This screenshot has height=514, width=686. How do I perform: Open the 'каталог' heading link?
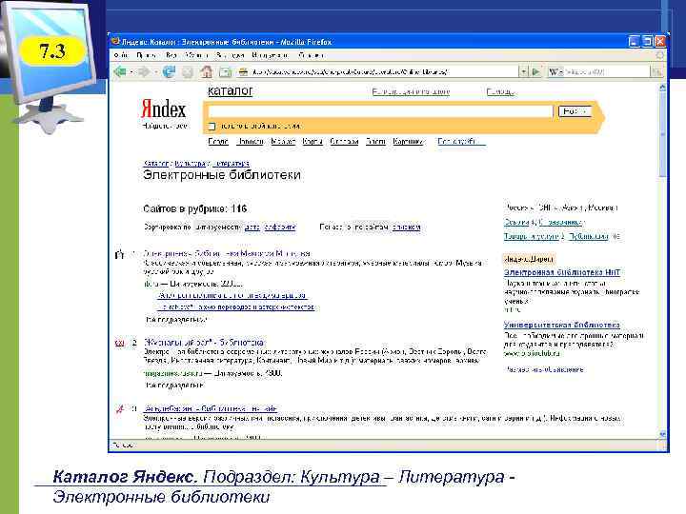(231, 91)
